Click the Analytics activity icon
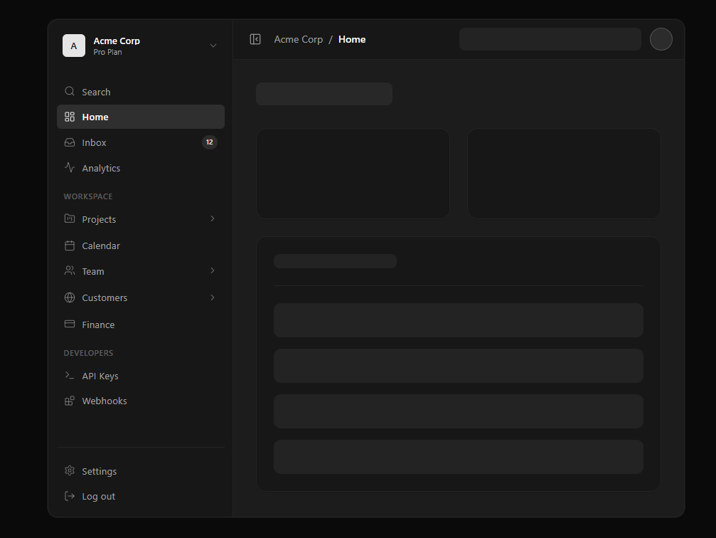The image size is (716, 538). click(x=70, y=168)
